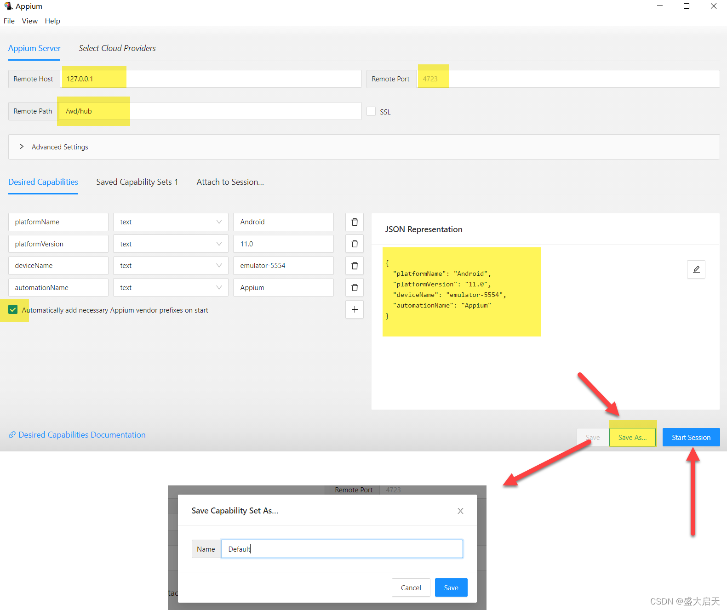
Task: Click the capability set Name field
Action: 342,549
